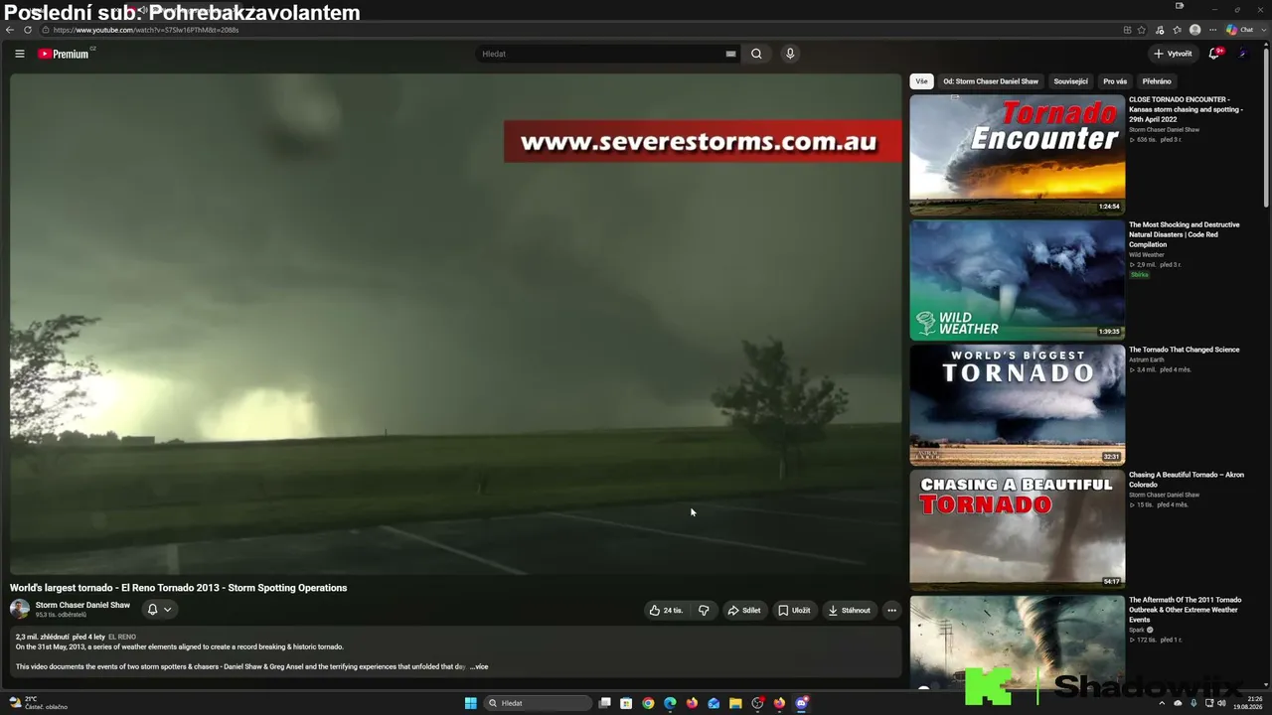Like the video with thumbs up
The image size is (1272, 715).
click(666, 611)
